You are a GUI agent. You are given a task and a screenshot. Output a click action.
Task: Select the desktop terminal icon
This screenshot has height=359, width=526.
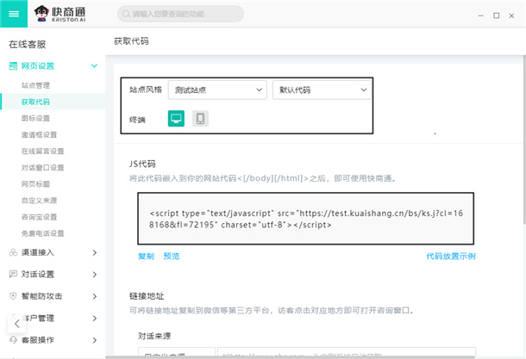tap(177, 120)
